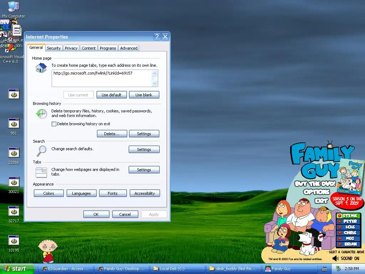Click the Tabs section window icon
Image resolution: width=365 pixels, height=274 pixels.
point(41,172)
